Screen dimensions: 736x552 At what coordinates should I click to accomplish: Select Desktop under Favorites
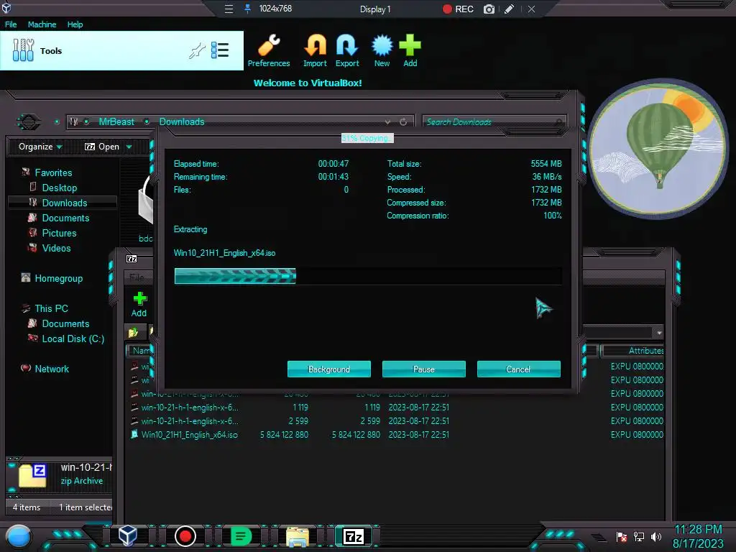coord(59,188)
